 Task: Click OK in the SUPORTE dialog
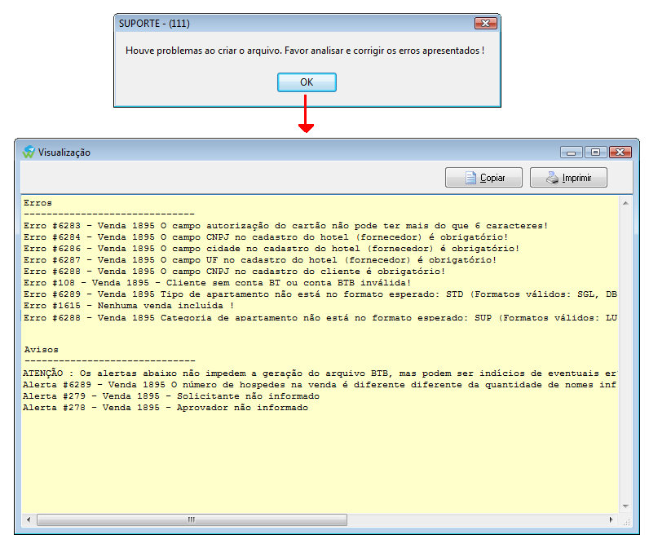[x=307, y=82]
